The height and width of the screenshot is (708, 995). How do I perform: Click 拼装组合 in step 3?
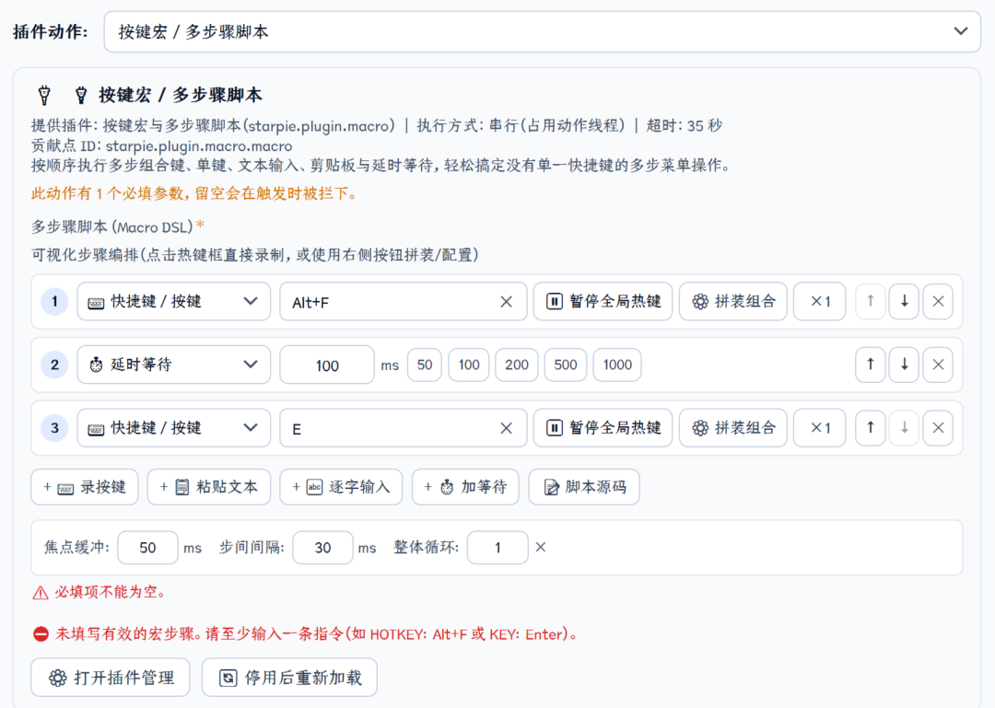pyautogui.click(x=733, y=428)
